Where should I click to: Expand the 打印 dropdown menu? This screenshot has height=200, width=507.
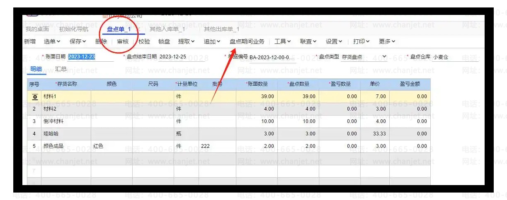click(x=361, y=41)
